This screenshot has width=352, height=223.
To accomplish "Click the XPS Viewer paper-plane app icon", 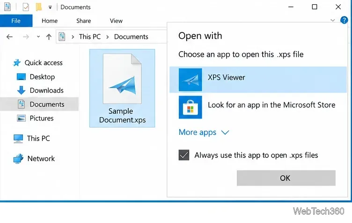I will (x=191, y=80).
